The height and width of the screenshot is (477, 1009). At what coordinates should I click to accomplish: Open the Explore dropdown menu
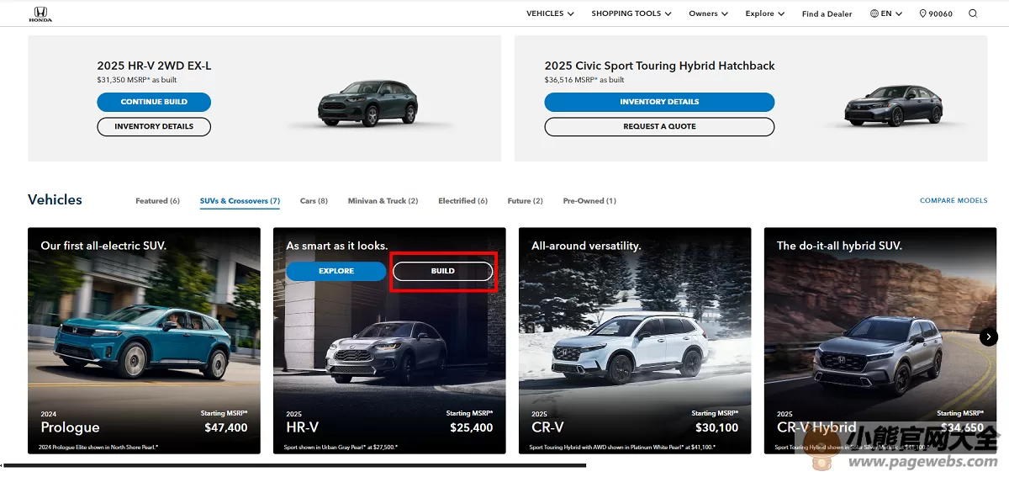tap(765, 13)
